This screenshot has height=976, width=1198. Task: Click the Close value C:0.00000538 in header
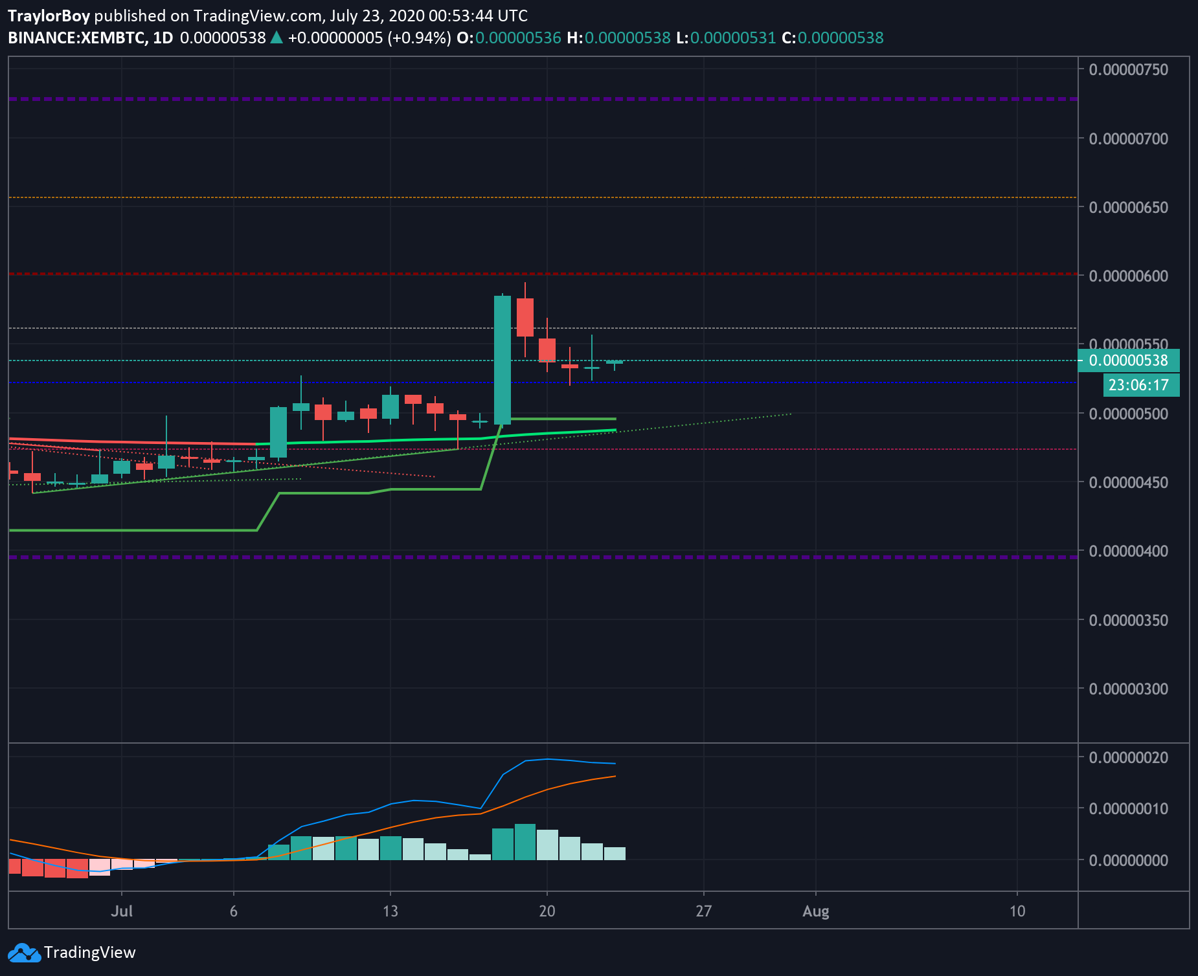tap(833, 38)
